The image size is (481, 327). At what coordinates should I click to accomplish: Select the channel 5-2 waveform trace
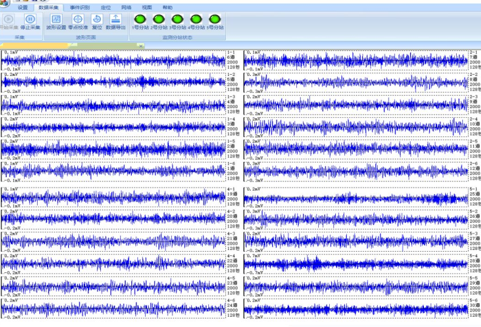click(x=356, y=220)
